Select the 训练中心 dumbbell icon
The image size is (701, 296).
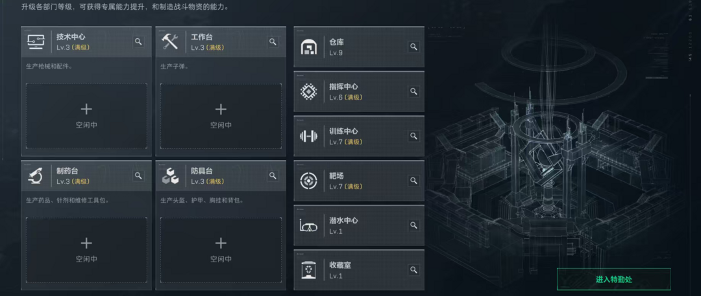(308, 136)
